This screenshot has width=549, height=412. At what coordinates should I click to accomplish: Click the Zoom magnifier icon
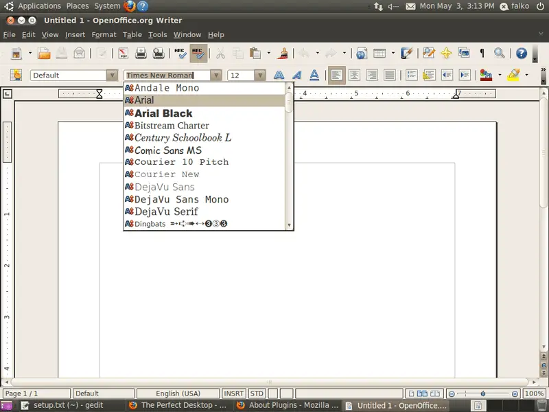500,54
